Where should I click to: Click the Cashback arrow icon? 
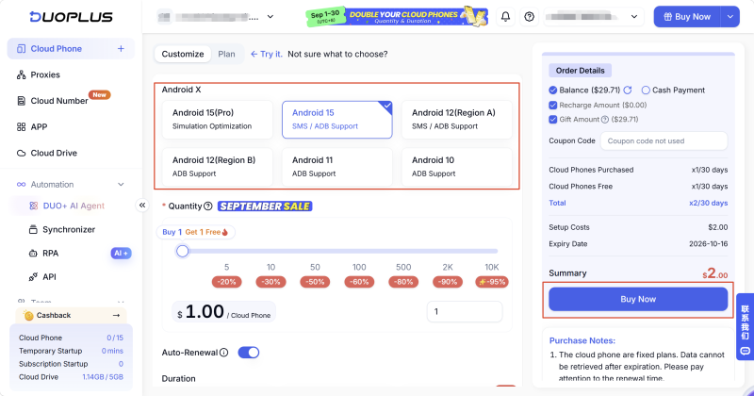tap(116, 315)
